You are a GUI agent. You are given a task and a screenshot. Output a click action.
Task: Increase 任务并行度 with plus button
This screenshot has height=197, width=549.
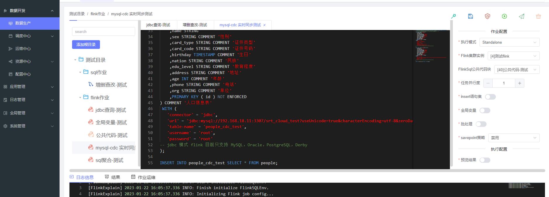519,83
